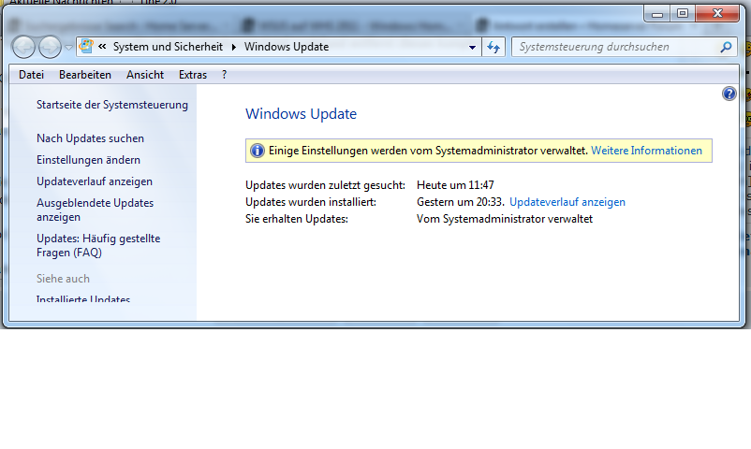Click the info icon in yellow notification bar
Image resolution: width=751 pixels, height=449 pixels.
click(258, 151)
